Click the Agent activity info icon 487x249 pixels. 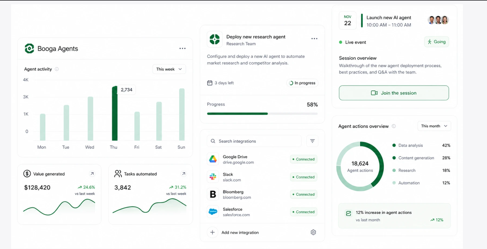click(57, 69)
